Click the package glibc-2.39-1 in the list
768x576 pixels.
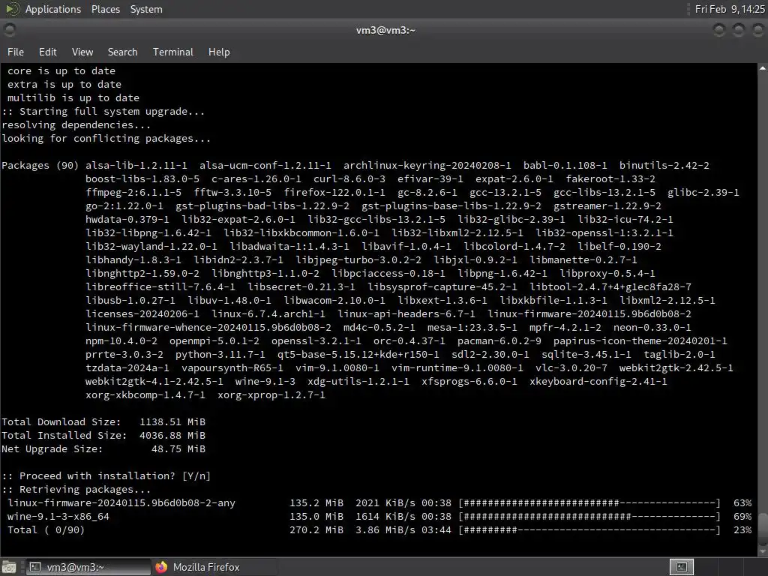pyautogui.click(x=703, y=193)
